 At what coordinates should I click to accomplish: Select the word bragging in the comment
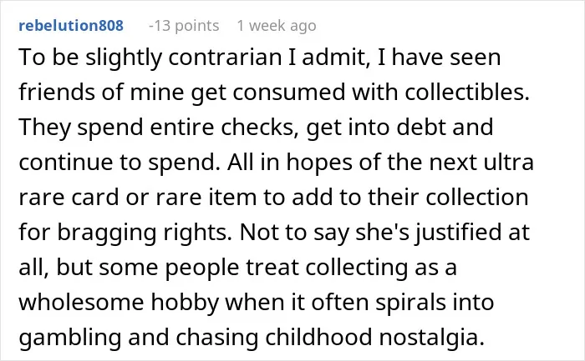pyautogui.click(x=106, y=233)
